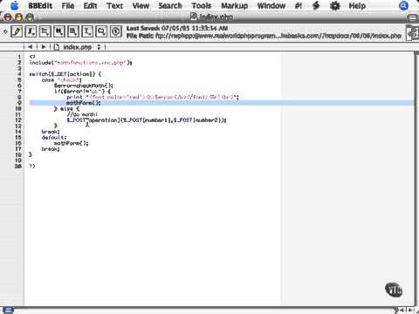Click the document icon beside index.php in navigation bar

[x=57, y=47]
